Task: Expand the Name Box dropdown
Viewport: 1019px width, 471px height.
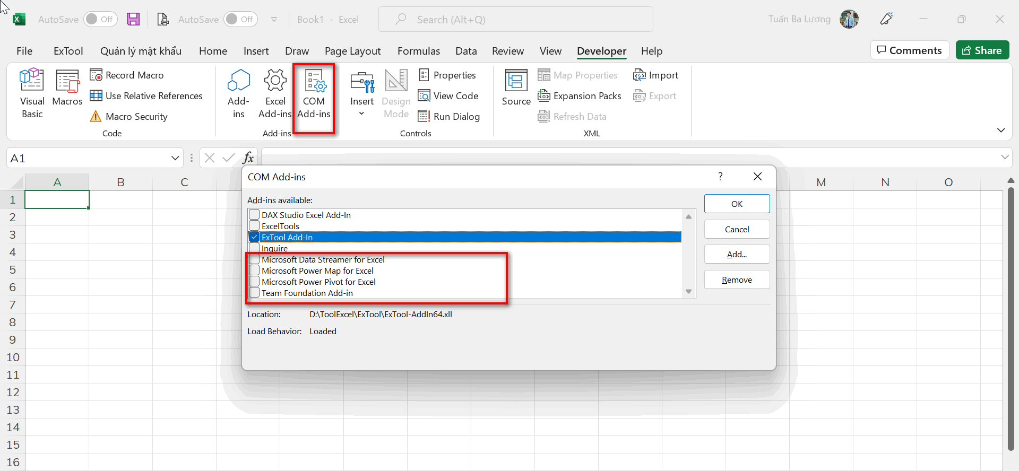Action: point(175,158)
